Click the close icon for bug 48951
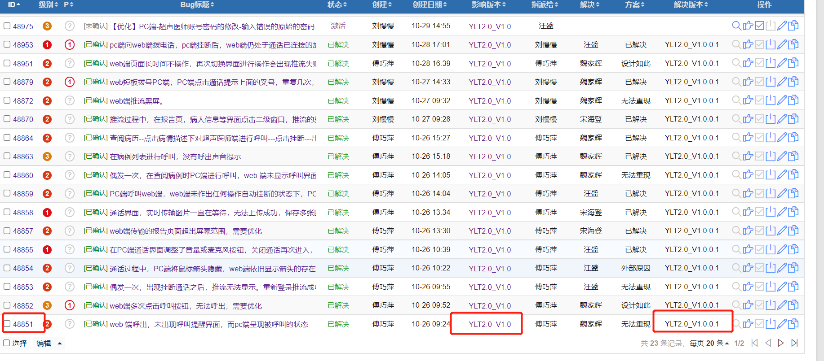The width and height of the screenshot is (824, 361). point(771,63)
